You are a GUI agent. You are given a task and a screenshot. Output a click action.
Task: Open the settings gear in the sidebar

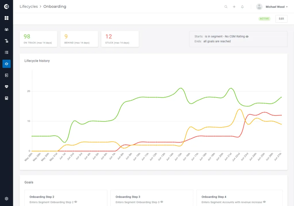[6, 199]
